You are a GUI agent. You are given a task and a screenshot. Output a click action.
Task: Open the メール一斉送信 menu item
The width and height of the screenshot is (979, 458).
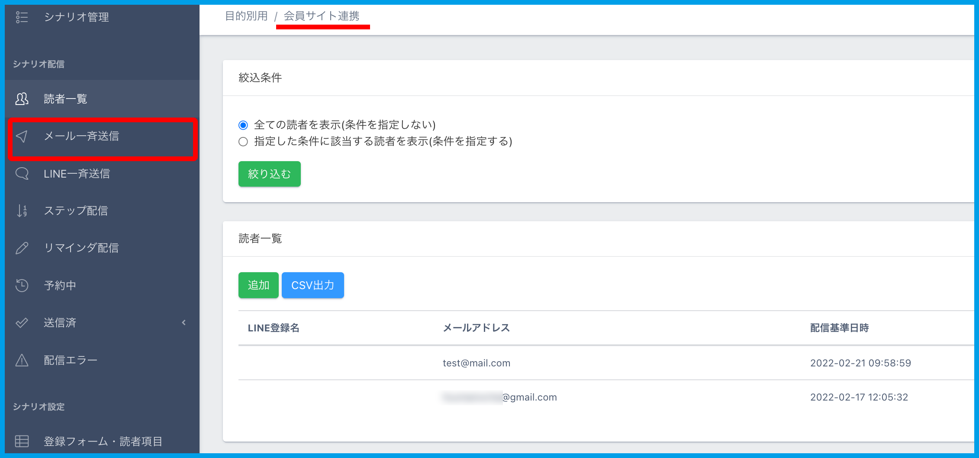point(81,137)
